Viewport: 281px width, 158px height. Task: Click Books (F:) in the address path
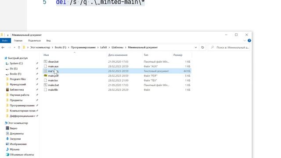coord(61,47)
